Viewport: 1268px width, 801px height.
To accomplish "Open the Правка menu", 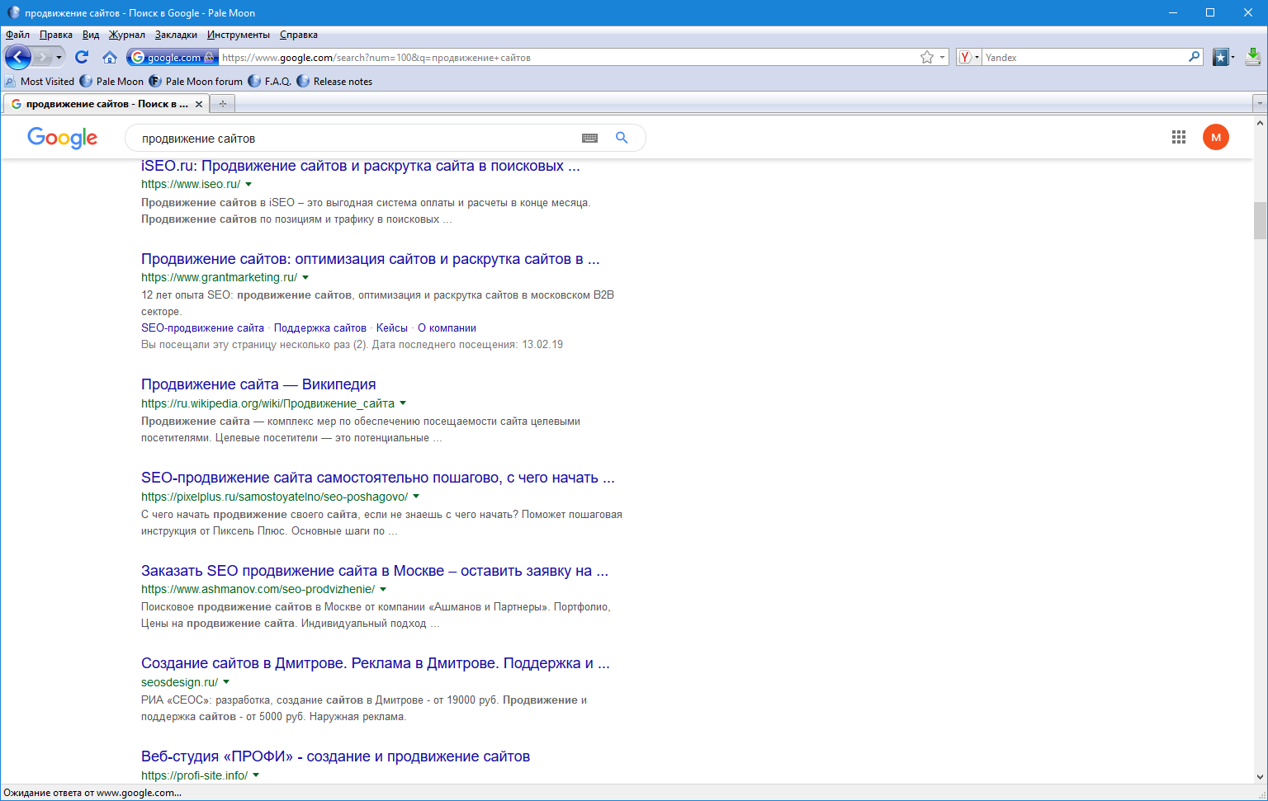I will pos(56,35).
